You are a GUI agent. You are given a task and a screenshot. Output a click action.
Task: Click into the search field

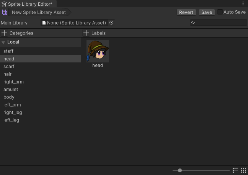coord(220,23)
